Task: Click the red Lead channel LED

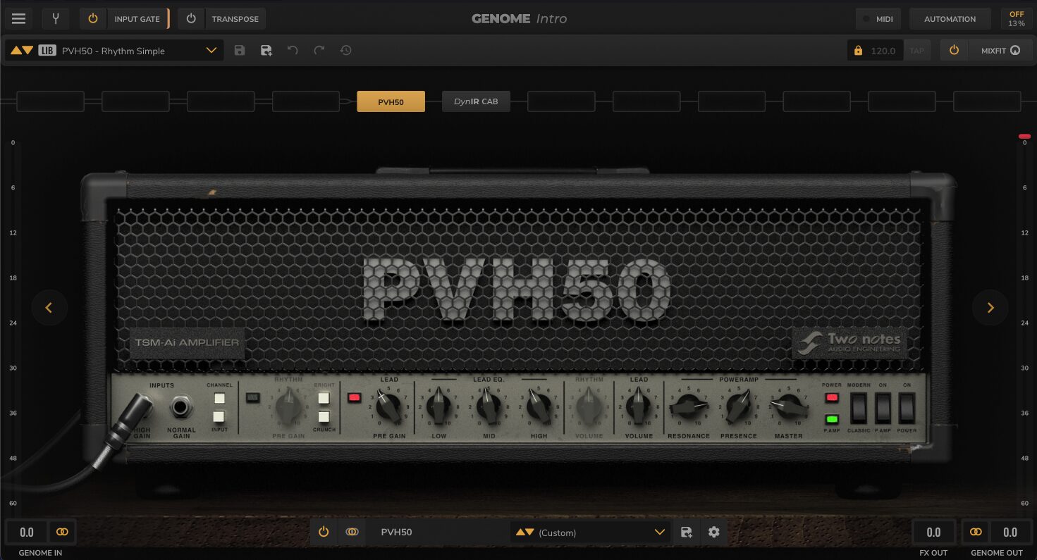Action: pyautogui.click(x=355, y=398)
